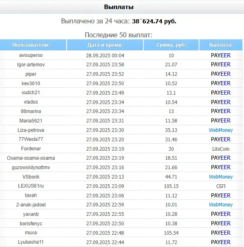244x247 pixels.
Task: Click username 'piper'
Action: pos(31,74)
